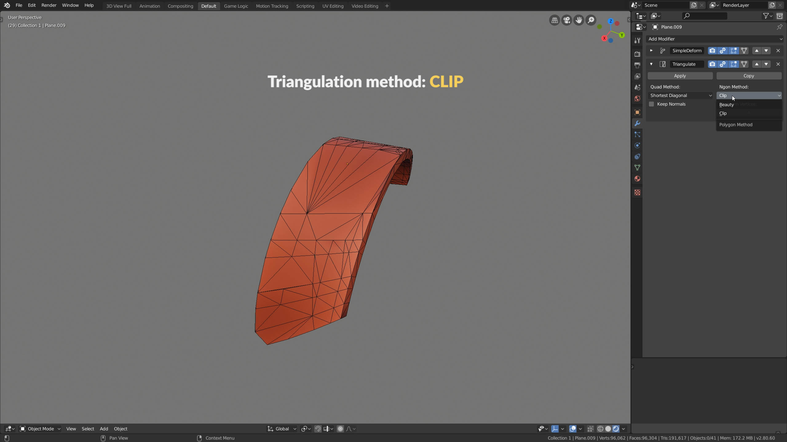The width and height of the screenshot is (787, 442).
Task: Toggle X-ray mode in viewport
Action: pos(590,429)
